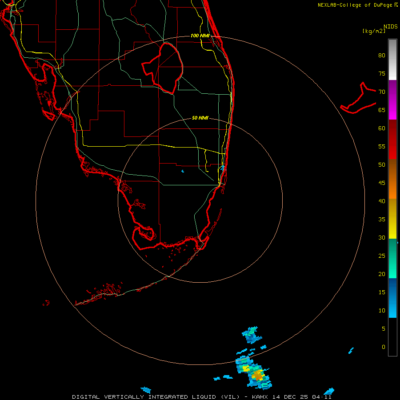Select the red segment of the color scale

pos(392,139)
